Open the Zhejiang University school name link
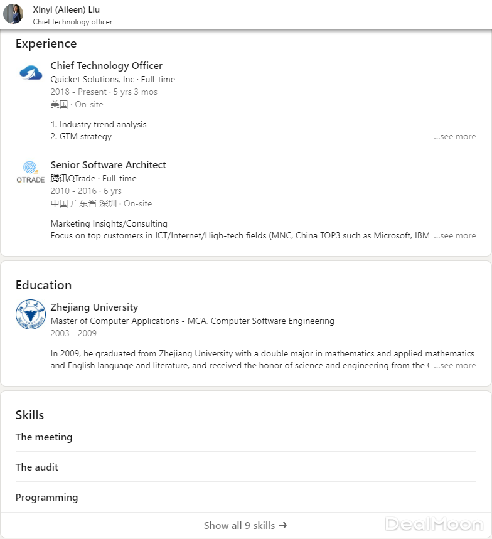The width and height of the screenshot is (492, 539). [94, 307]
